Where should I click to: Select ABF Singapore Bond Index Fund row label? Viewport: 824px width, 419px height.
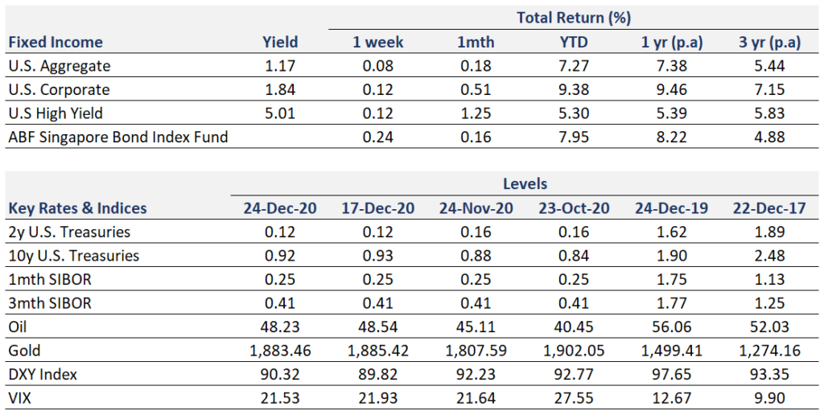(118, 137)
